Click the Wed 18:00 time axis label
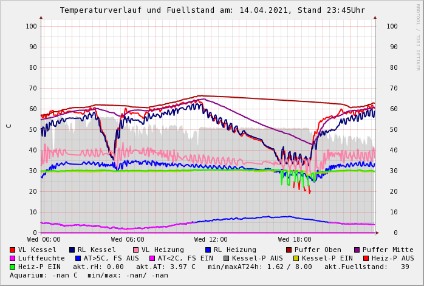 pyautogui.click(x=295, y=240)
